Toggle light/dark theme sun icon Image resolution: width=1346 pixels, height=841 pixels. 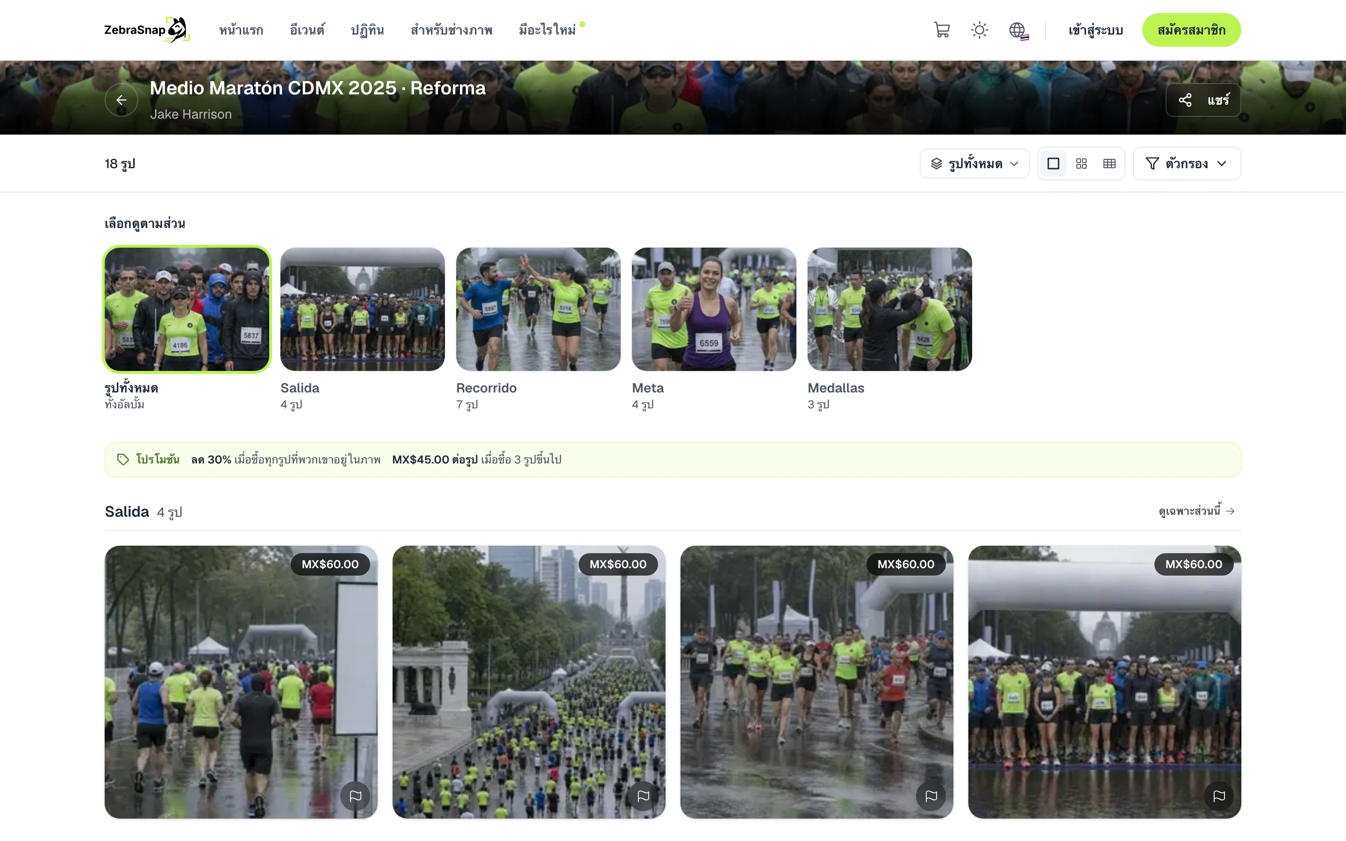980,30
